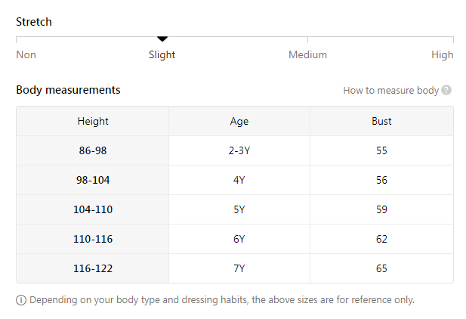Select the 104-110 height cell
466x319 pixels.
click(93, 209)
